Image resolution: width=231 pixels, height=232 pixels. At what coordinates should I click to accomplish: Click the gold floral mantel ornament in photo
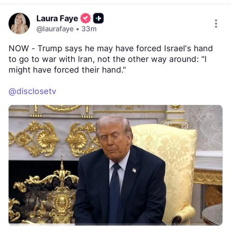(x=38, y=138)
